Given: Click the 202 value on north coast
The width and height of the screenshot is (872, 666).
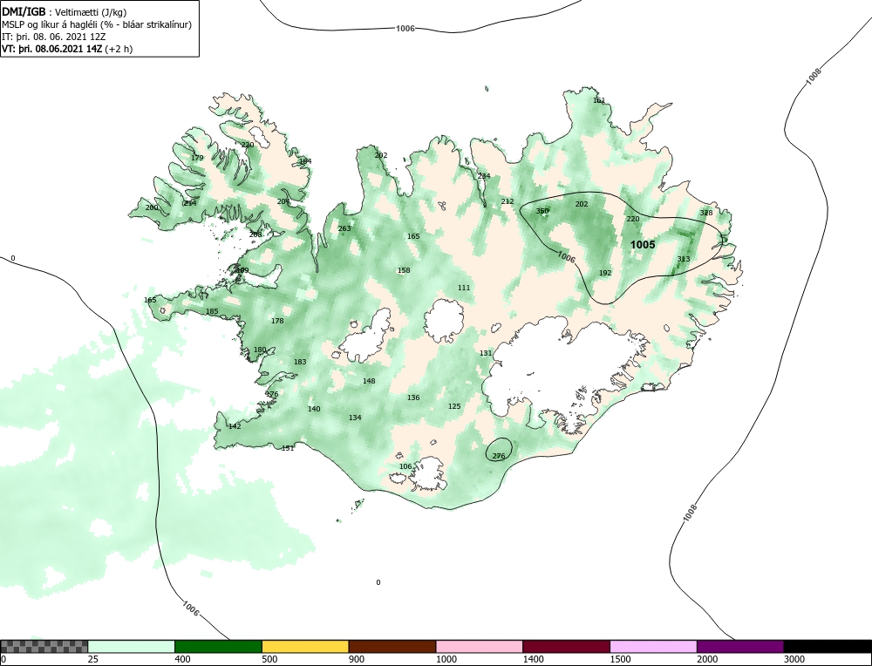Looking at the screenshot, I should coord(381,155).
